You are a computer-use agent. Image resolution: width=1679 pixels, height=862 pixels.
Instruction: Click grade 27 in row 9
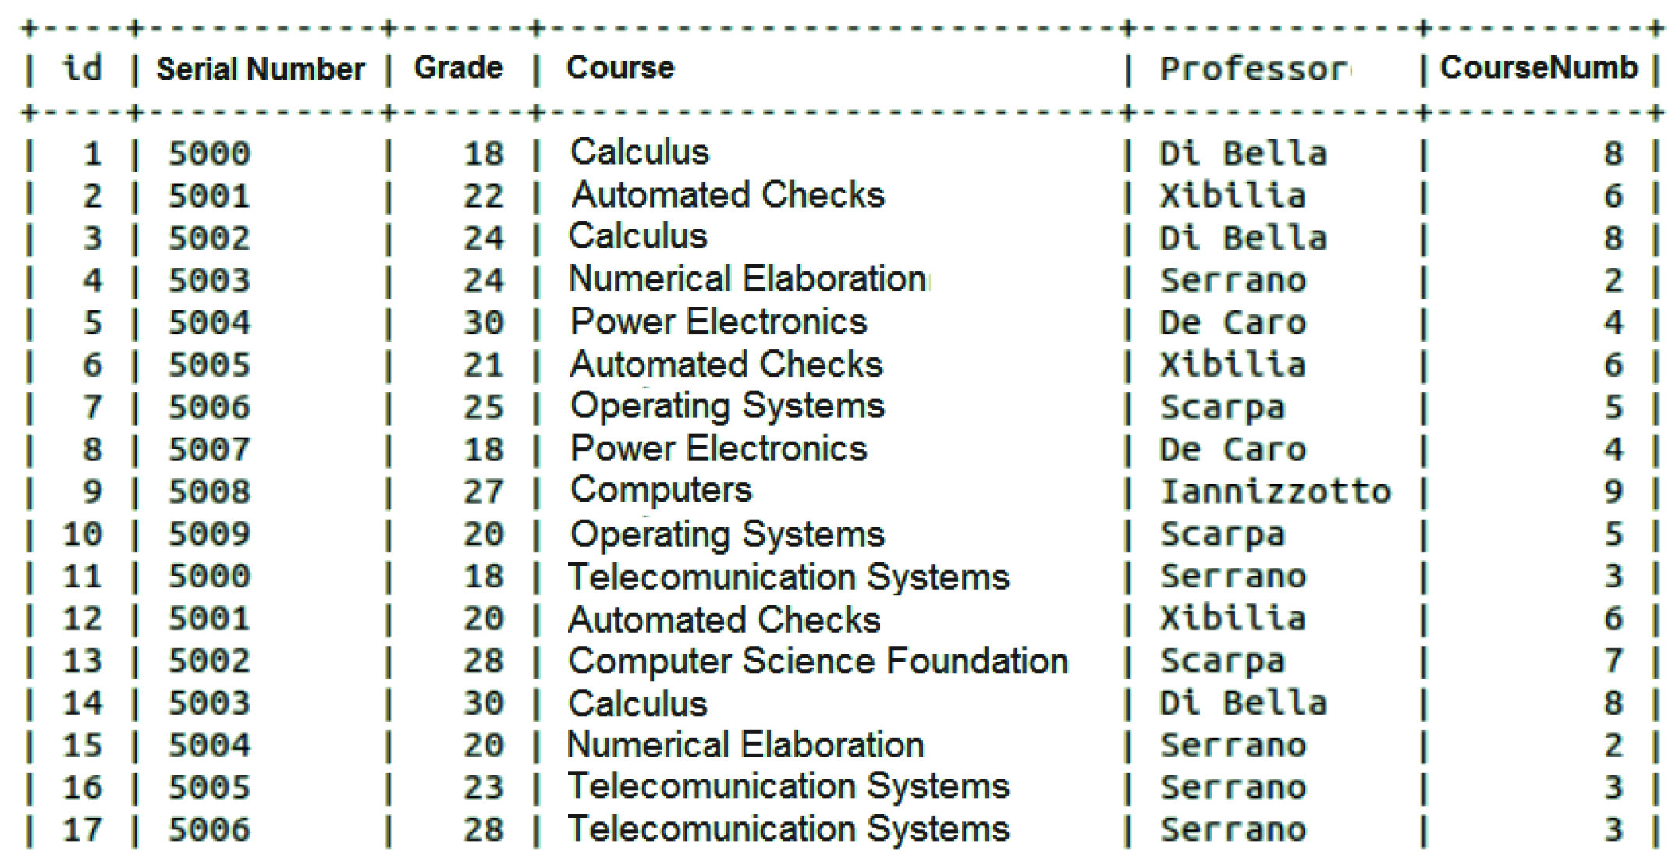pos(484,491)
